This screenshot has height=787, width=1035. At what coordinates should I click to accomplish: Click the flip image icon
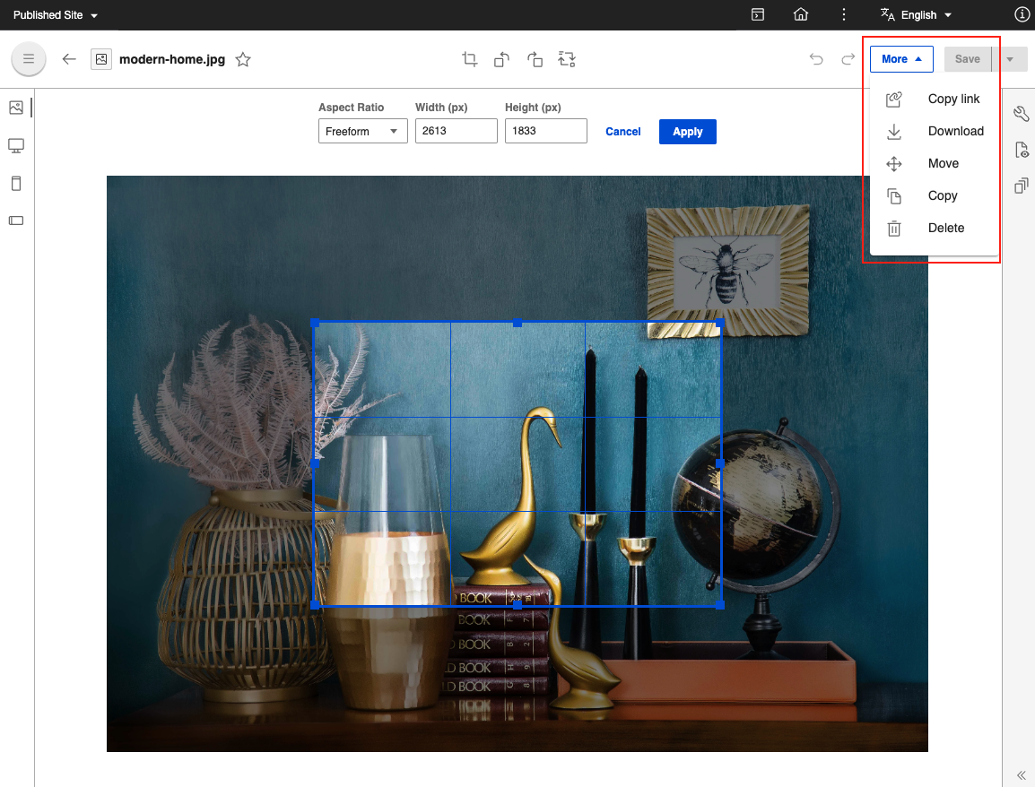point(567,59)
